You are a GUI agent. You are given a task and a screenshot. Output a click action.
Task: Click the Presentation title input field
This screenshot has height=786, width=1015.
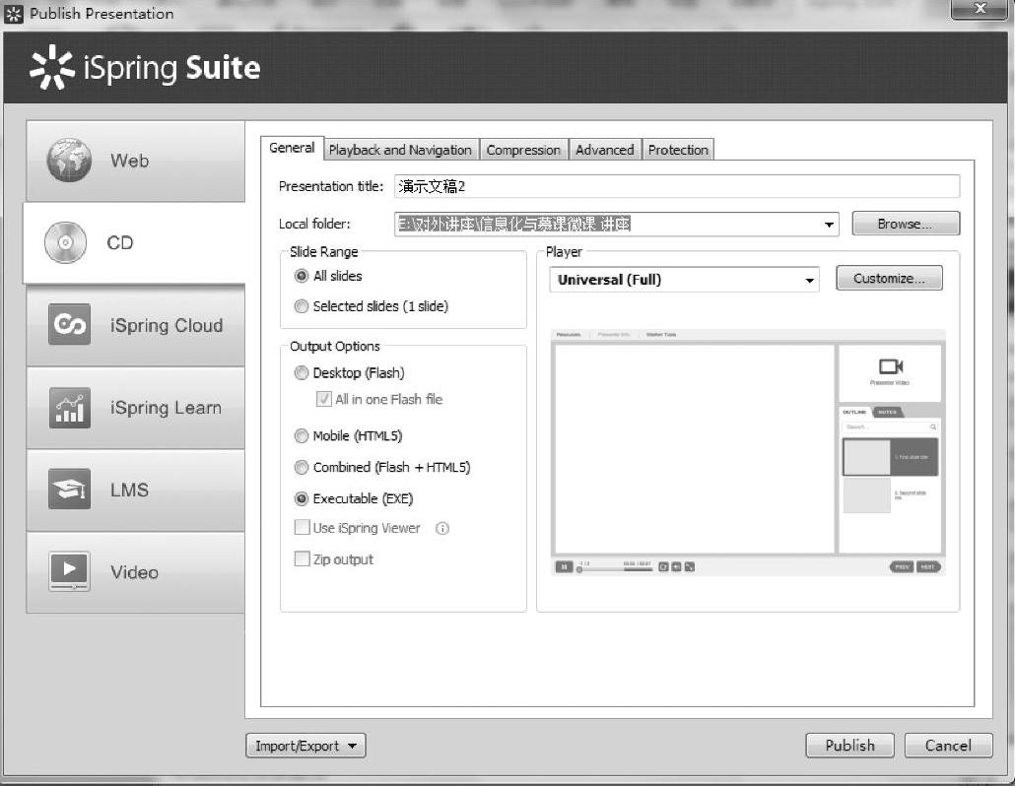[676, 186]
